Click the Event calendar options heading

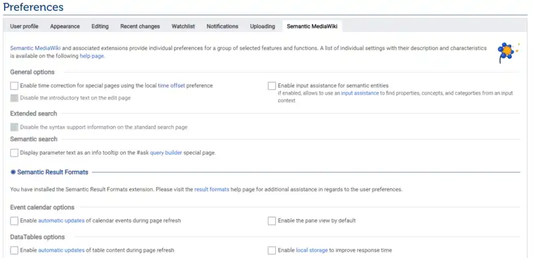(x=42, y=207)
